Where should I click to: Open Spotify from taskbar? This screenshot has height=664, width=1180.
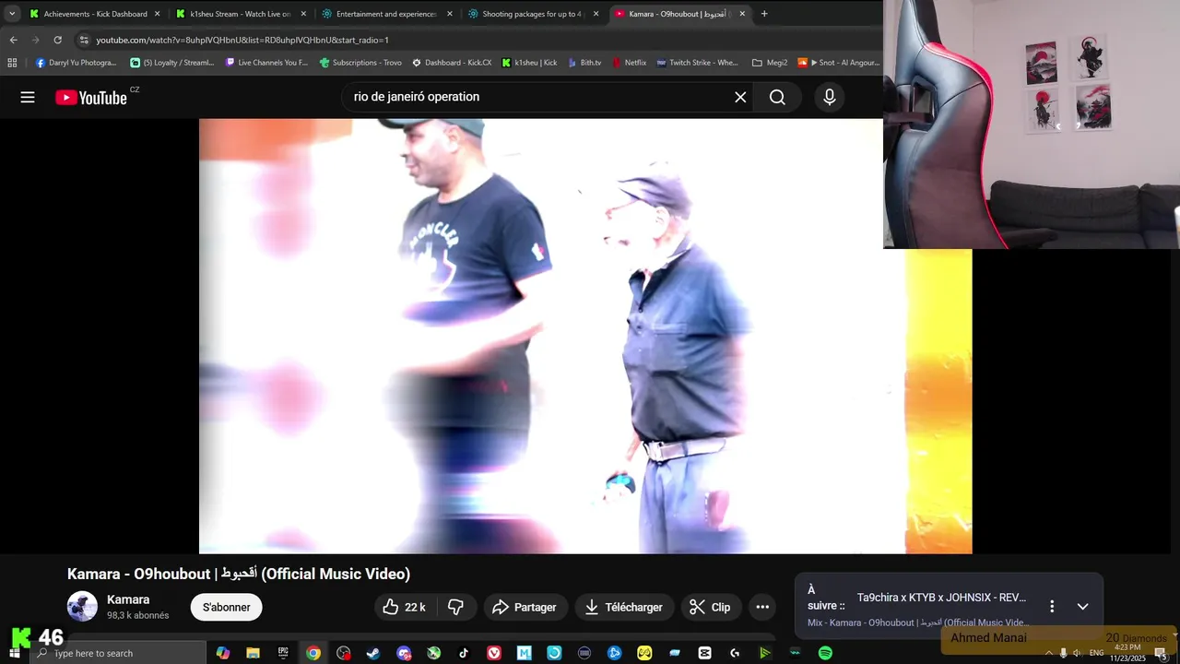pos(825,653)
